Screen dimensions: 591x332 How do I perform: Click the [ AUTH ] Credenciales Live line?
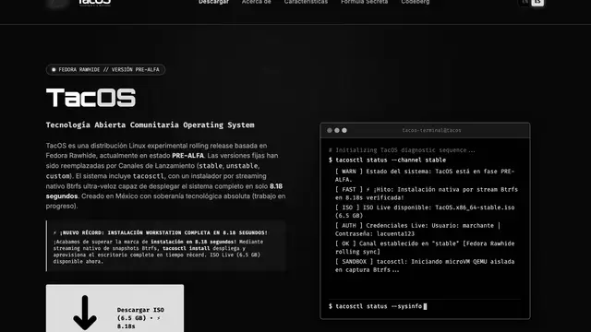click(x=417, y=230)
